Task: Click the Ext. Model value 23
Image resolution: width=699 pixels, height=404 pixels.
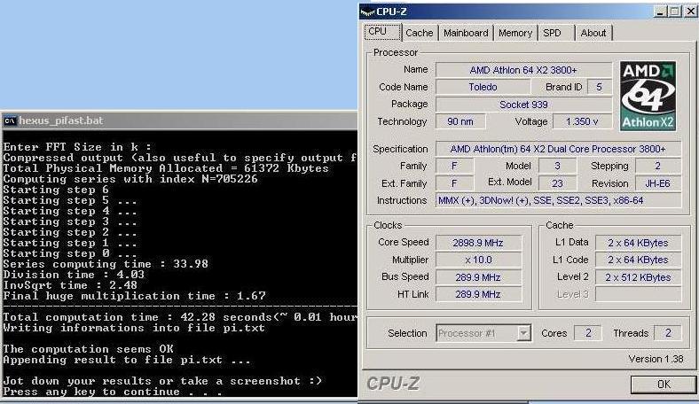Action: 557,183
